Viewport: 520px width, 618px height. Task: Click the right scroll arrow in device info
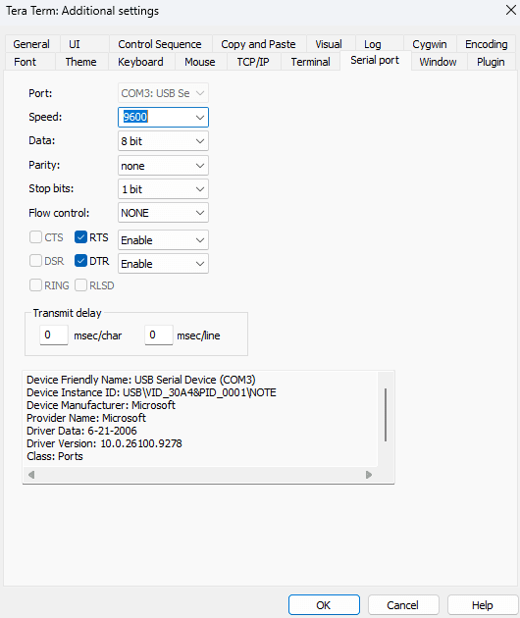click(369, 475)
